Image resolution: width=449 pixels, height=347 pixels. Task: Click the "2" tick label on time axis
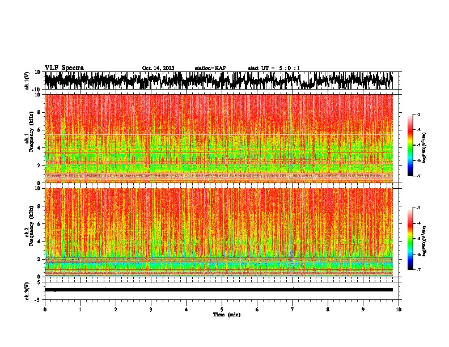tap(116, 310)
